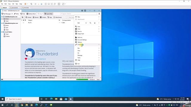Open Options from the app menu

(87, 42)
